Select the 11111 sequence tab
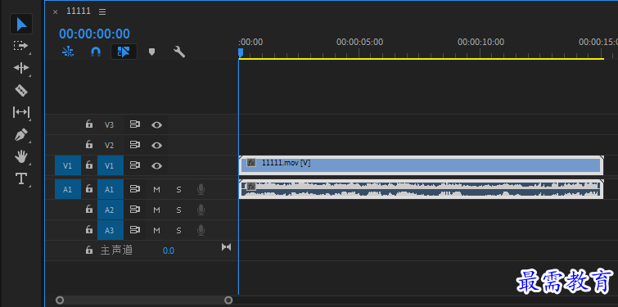Screen dimensions: 618x307 [x=79, y=11]
